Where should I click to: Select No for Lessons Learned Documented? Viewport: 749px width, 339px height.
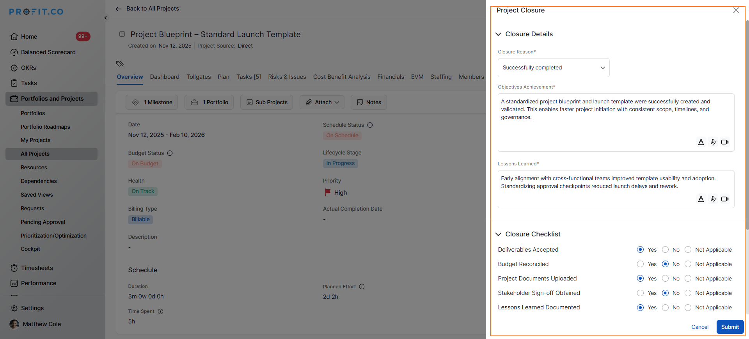[666, 307]
